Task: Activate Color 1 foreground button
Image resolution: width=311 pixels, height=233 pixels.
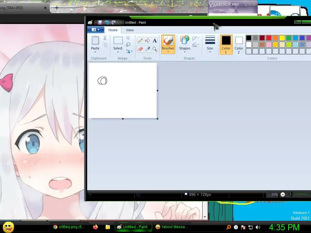Action: [226, 45]
